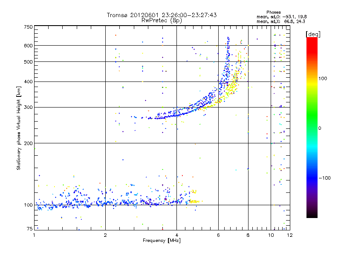Click the Phases statistics header
This screenshot has height=256, width=341.
coord(273,12)
